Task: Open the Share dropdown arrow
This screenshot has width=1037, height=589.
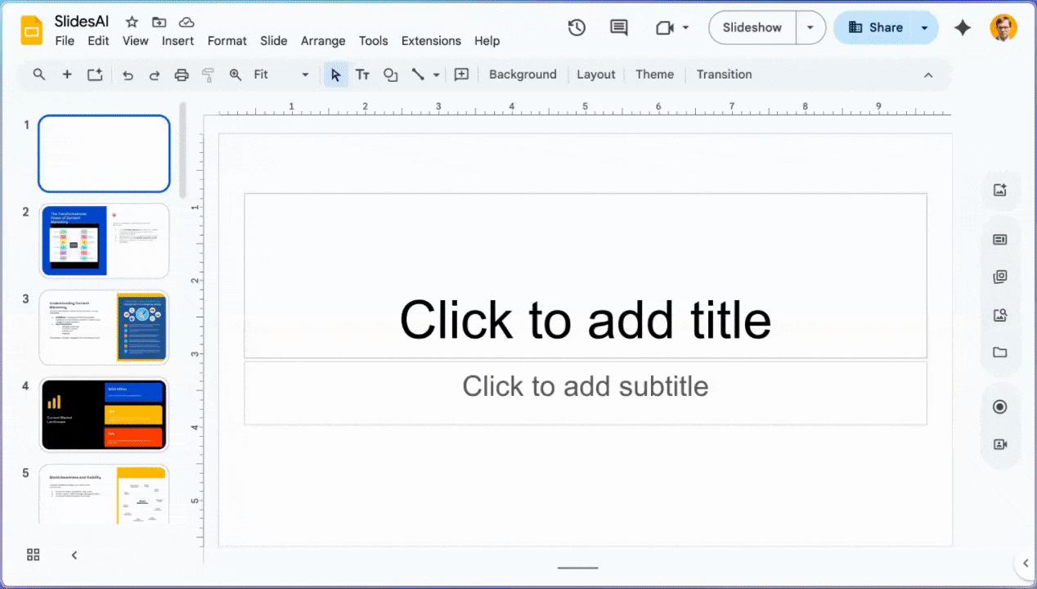Action: 925,28
